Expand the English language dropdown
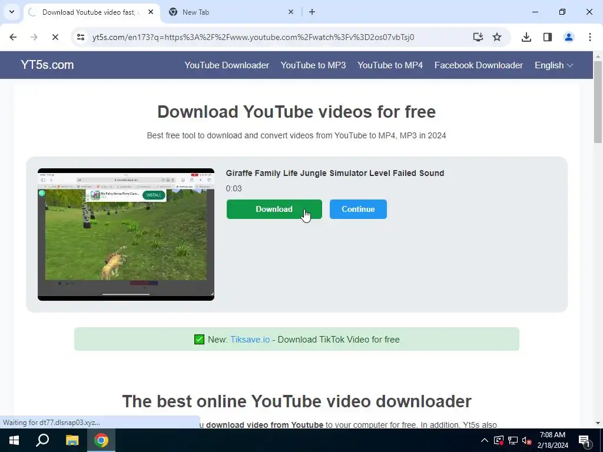The width and height of the screenshot is (603, 452). (x=554, y=65)
